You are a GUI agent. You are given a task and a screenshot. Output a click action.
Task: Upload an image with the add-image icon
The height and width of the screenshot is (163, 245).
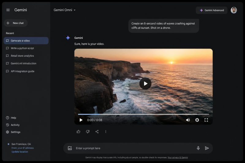tap(70, 148)
